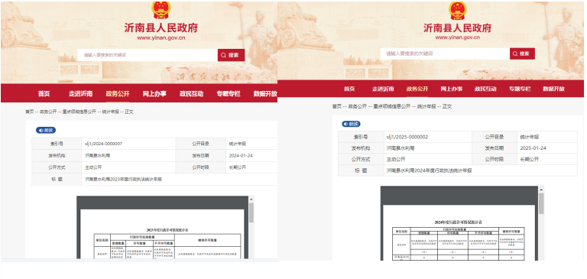Click the red 搜索 button on the left page
587x279 pixels.
[x=231, y=55]
